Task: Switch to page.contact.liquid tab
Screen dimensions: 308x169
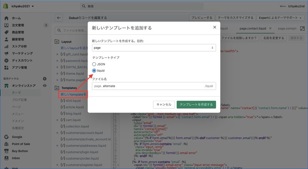Action: [x=253, y=28]
